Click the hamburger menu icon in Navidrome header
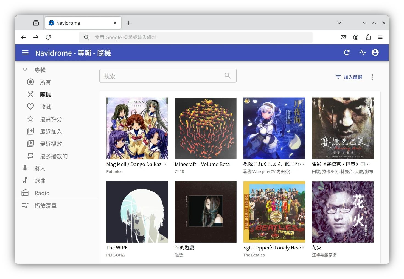 (x=25, y=53)
